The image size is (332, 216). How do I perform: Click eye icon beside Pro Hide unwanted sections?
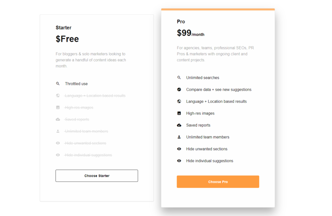[x=179, y=149]
